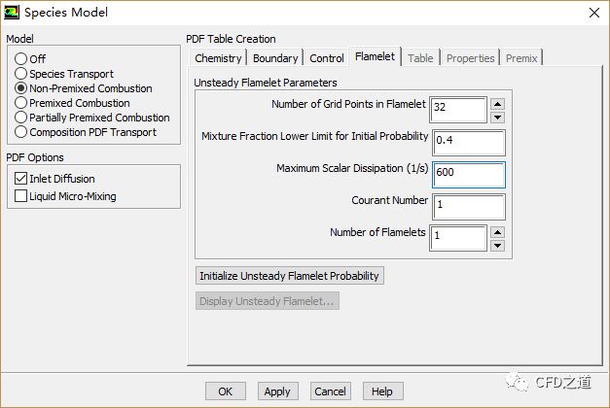
Task: Choose Partially Premixed Combustion model
Action: click(x=21, y=118)
